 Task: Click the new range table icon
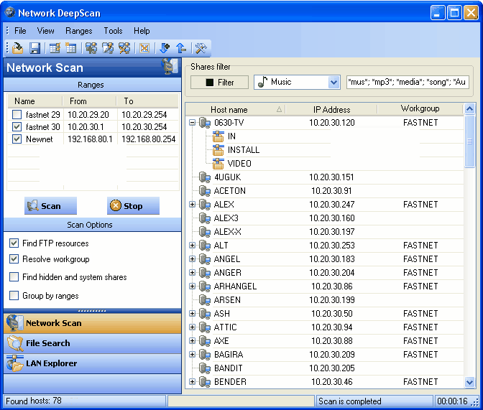click(71, 48)
